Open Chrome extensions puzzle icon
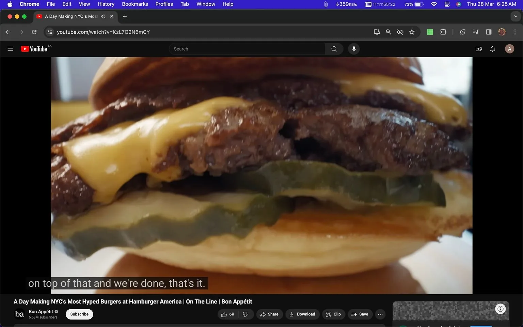Screen dimensions: 523x327 coord(443,32)
